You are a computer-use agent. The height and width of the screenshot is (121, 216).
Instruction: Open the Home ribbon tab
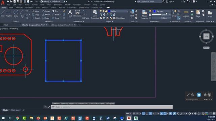coord(4,8)
